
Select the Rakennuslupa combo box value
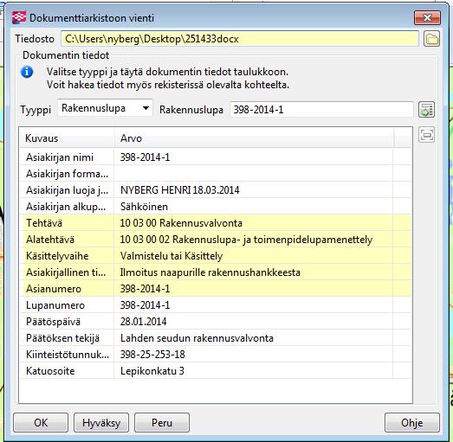pos(105,108)
